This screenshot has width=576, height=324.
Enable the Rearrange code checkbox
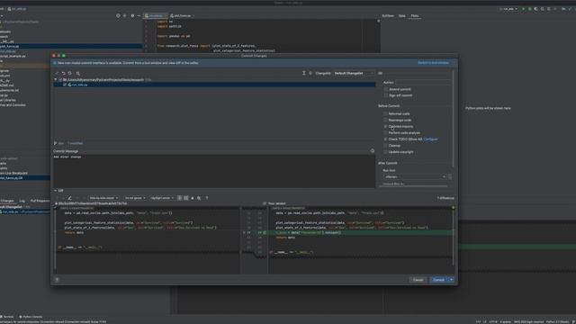[x=386, y=120]
